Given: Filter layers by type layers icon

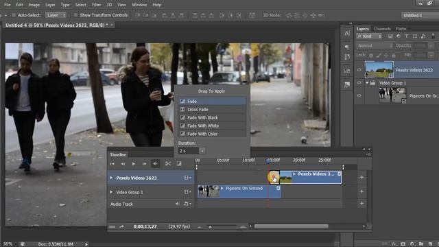Looking at the screenshot, I should tap(407, 36).
